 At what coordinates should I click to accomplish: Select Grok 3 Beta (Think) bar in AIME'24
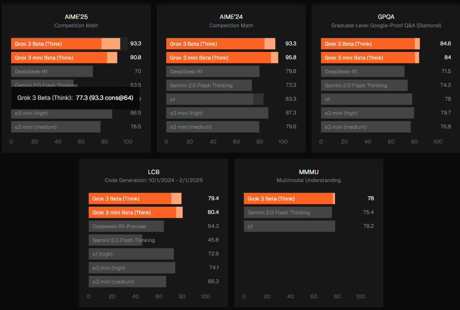[221, 44]
